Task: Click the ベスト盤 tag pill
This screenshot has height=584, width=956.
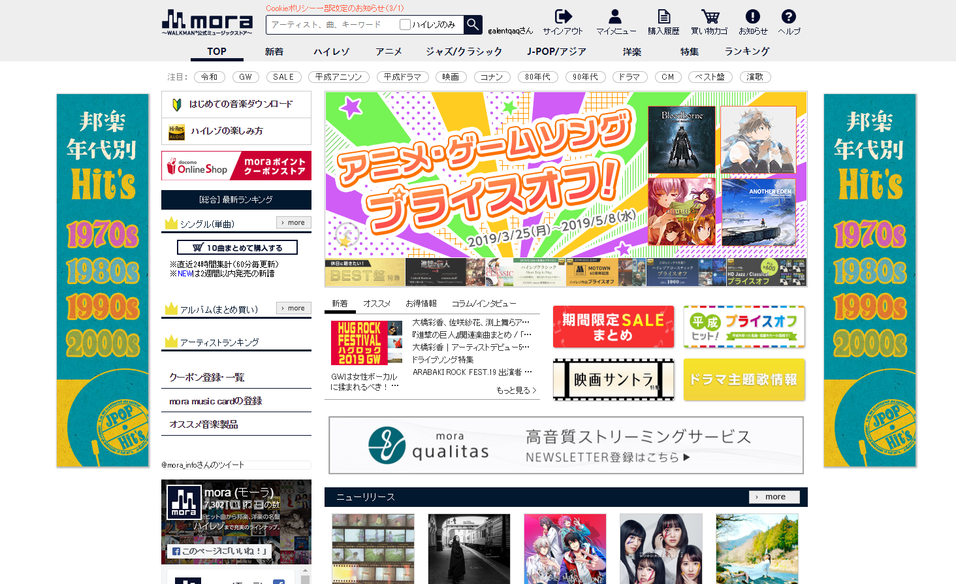Action: (710, 77)
